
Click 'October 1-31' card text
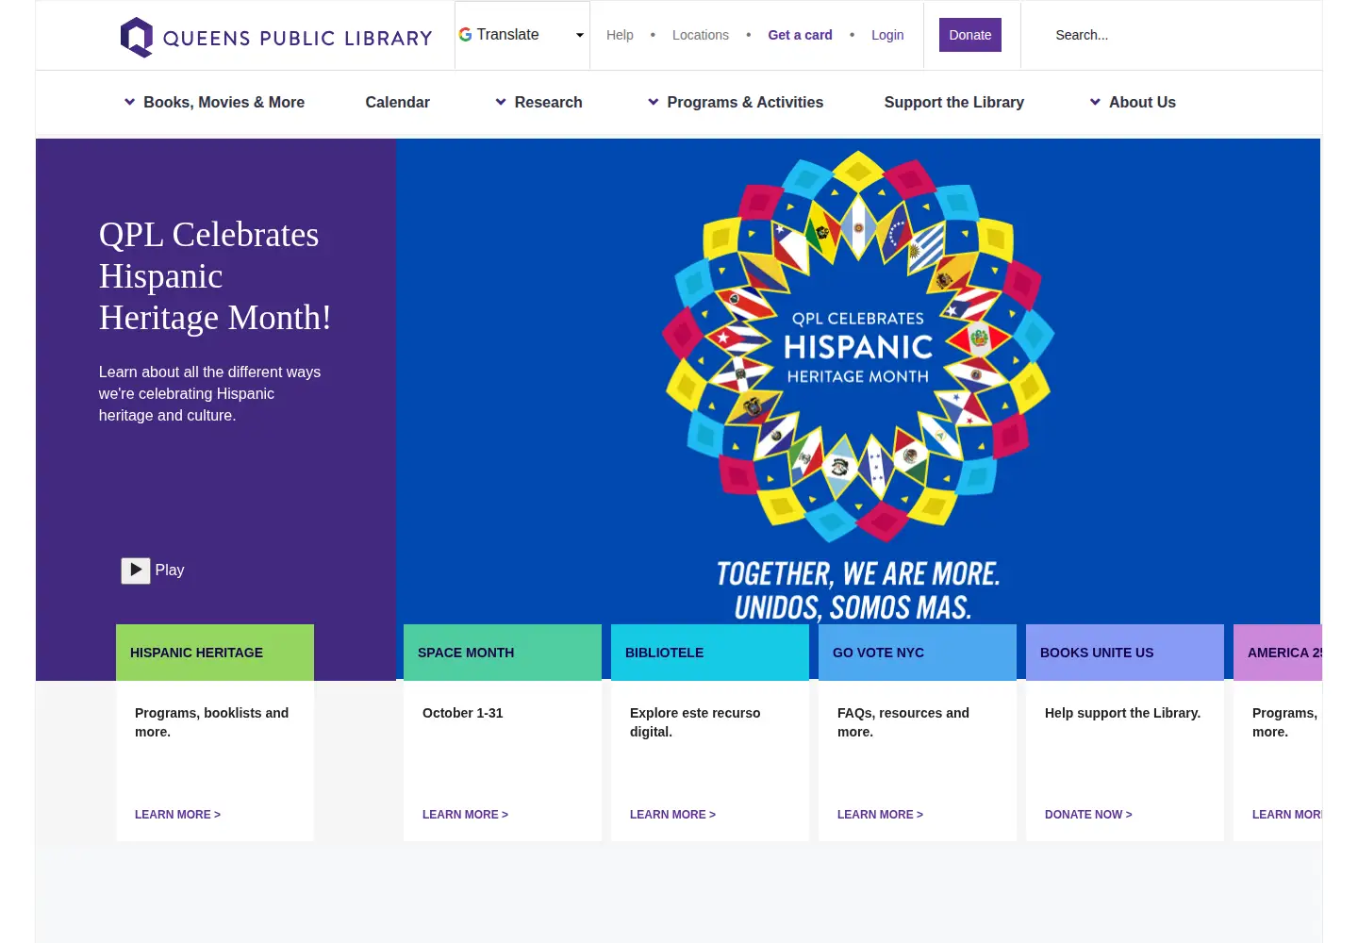[462, 713]
